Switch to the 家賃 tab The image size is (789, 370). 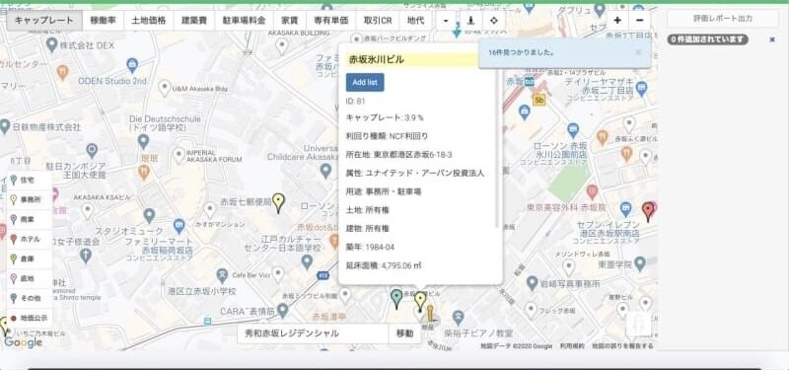289,21
